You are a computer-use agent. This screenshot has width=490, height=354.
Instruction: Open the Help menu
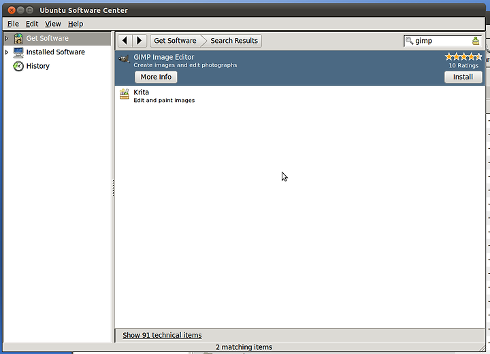(76, 24)
